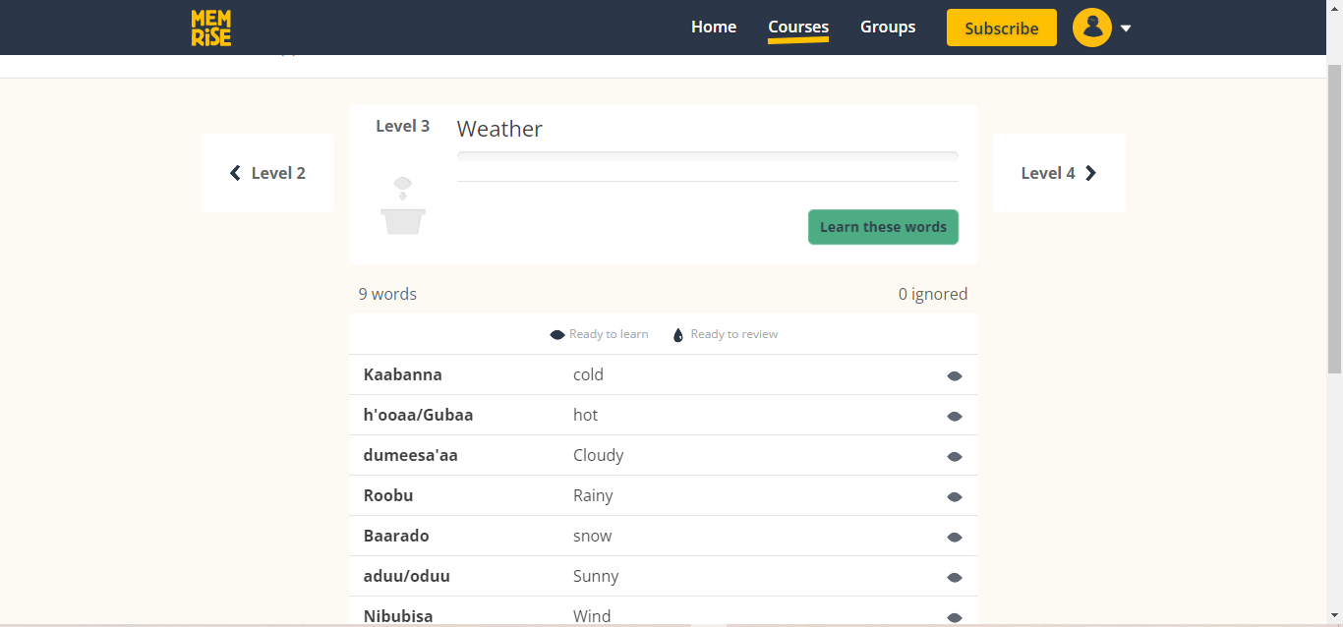Image resolution: width=1343 pixels, height=627 pixels.
Task: Click the droplet icon beside h'ooaa/Gubaa
Action: point(954,416)
